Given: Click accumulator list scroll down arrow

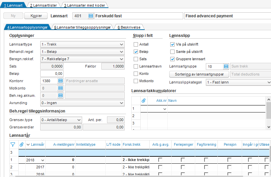Looking at the screenshot, I should (269, 127).
